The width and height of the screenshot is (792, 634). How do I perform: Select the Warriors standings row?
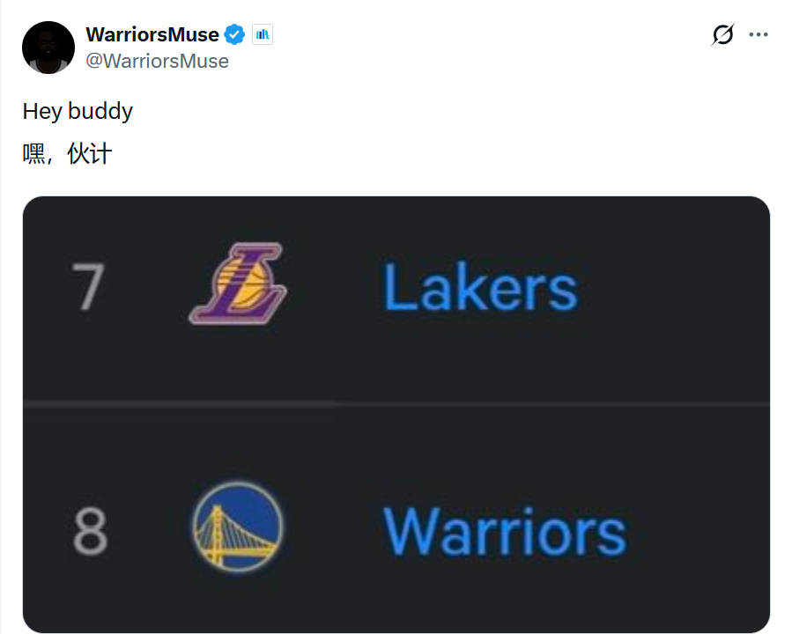click(396, 520)
